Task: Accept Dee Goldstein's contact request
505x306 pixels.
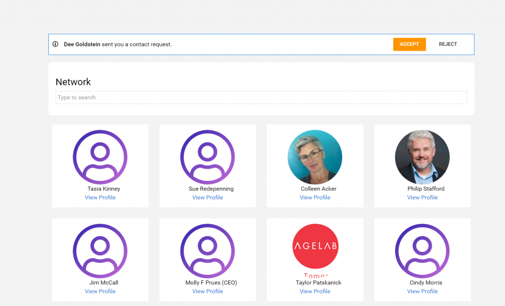Action: pyautogui.click(x=409, y=44)
